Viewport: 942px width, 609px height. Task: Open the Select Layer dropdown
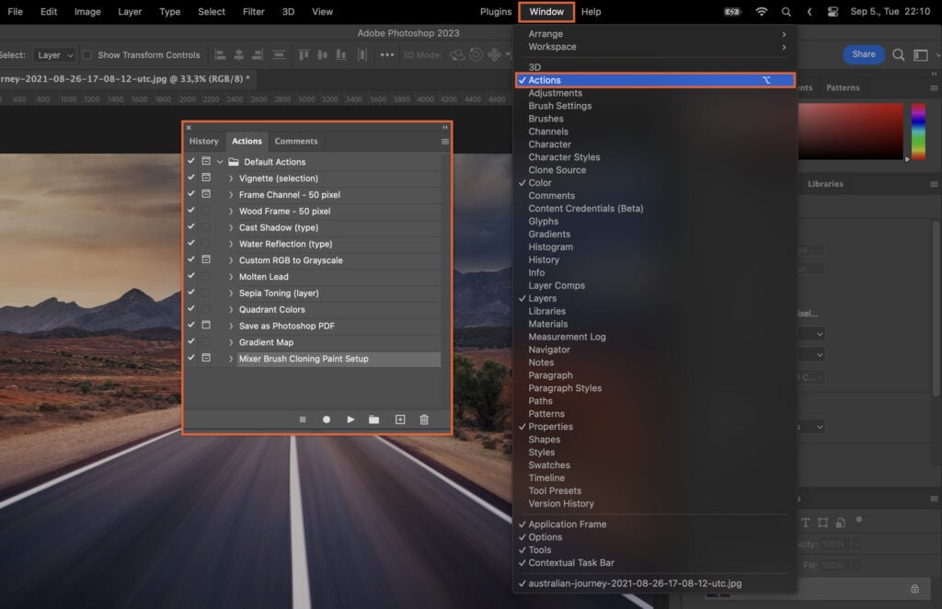click(53, 54)
